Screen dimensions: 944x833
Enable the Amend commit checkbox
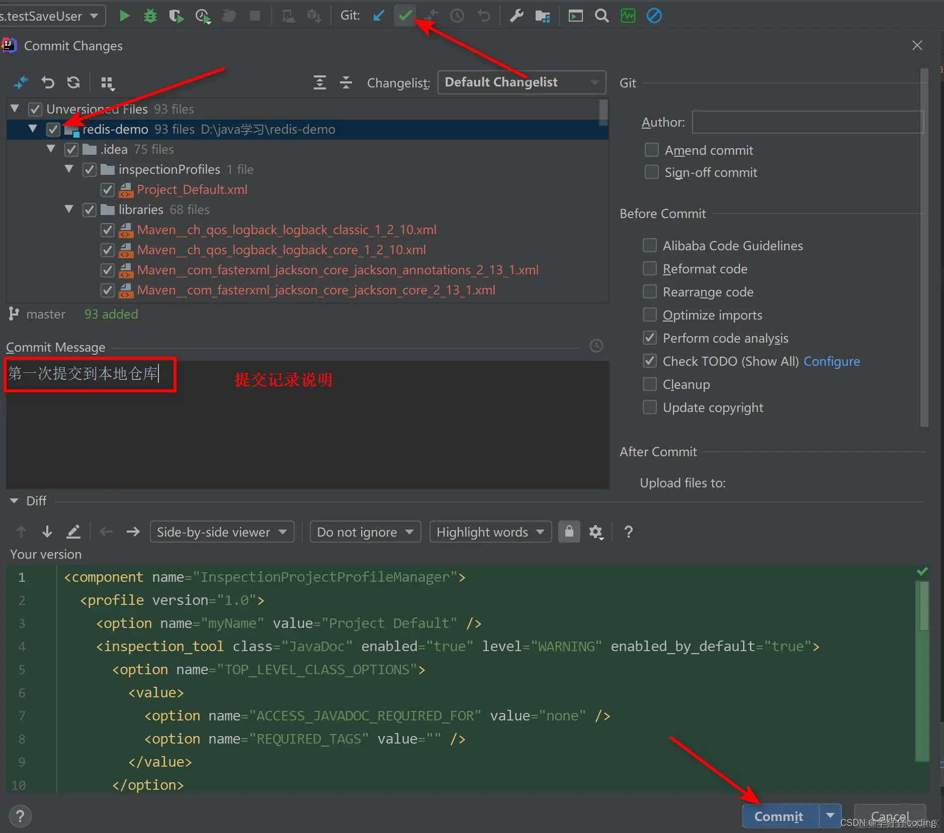tap(652, 150)
